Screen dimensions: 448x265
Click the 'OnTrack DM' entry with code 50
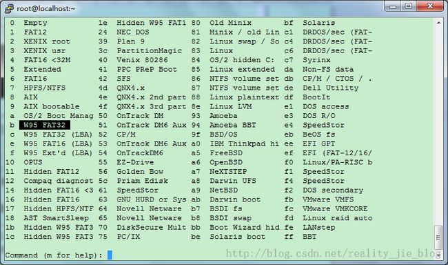click(x=140, y=116)
